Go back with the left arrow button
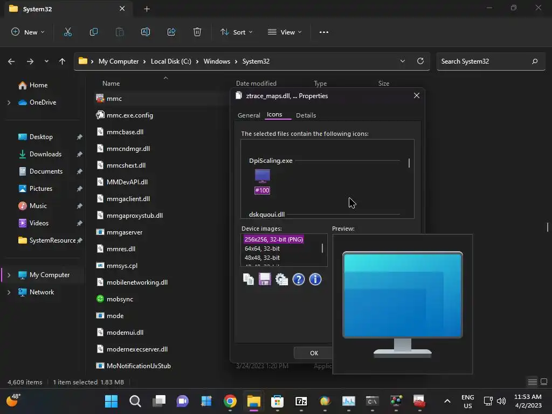The height and width of the screenshot is (414, 552). coord(11,61)
